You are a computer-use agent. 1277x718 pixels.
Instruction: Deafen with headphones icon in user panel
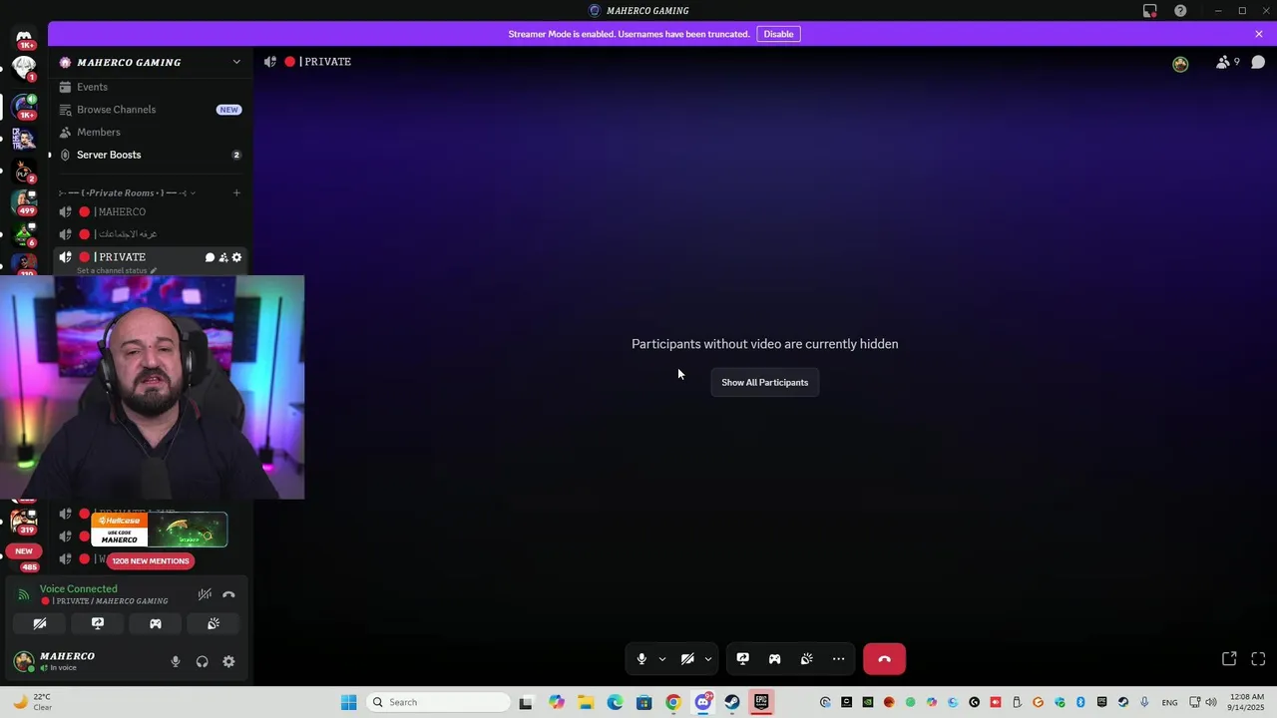203,661
